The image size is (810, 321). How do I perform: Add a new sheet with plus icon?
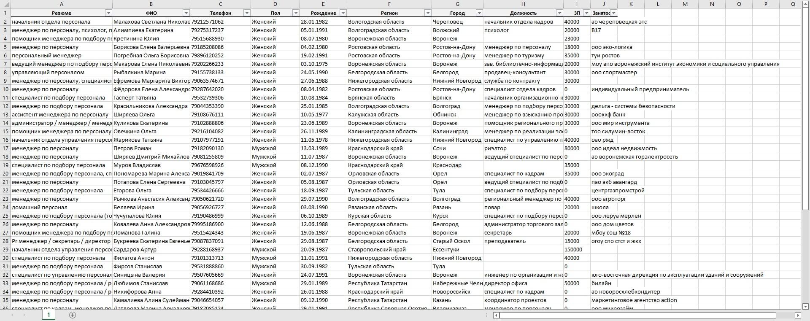pos(73,315)
